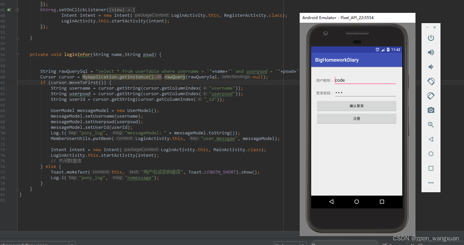Rotate the emulator counterclockwise
Viewport: 464px width, 245px height.
(431, 81)
